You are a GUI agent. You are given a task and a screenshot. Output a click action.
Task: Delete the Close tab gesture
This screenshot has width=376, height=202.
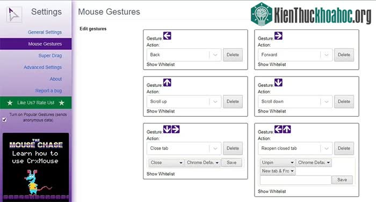click(233, 148)
